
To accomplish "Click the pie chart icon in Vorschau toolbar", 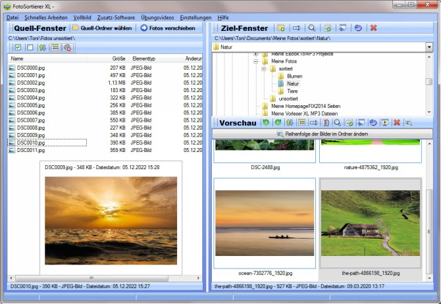I will [x=373, y=122].
